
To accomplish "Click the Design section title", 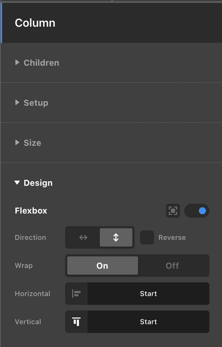I will pos(38,183).
